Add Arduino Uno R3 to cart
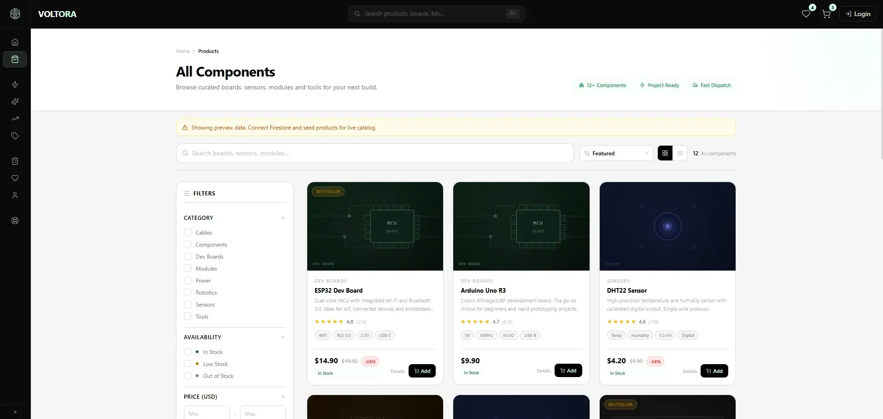Viewport: 883px width, 419px height. (568, 371)
